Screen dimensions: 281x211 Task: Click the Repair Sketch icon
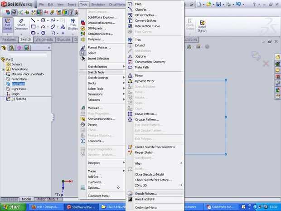pyautogui.click(x=130, y=152)
